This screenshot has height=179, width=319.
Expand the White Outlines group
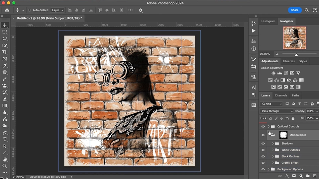273,150
